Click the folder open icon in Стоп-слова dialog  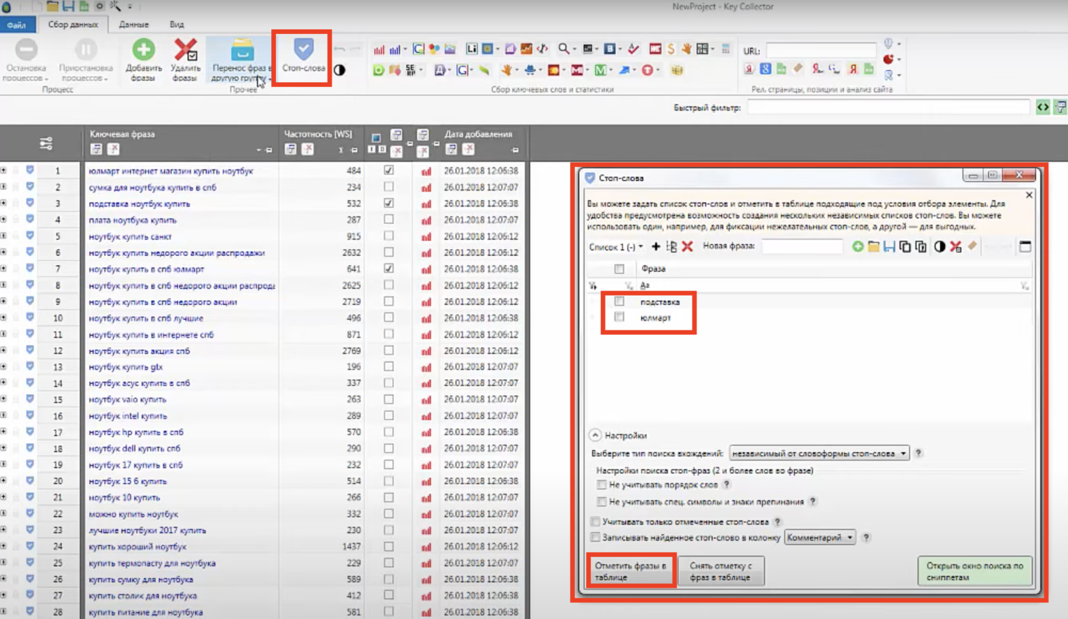coord(873,247)
